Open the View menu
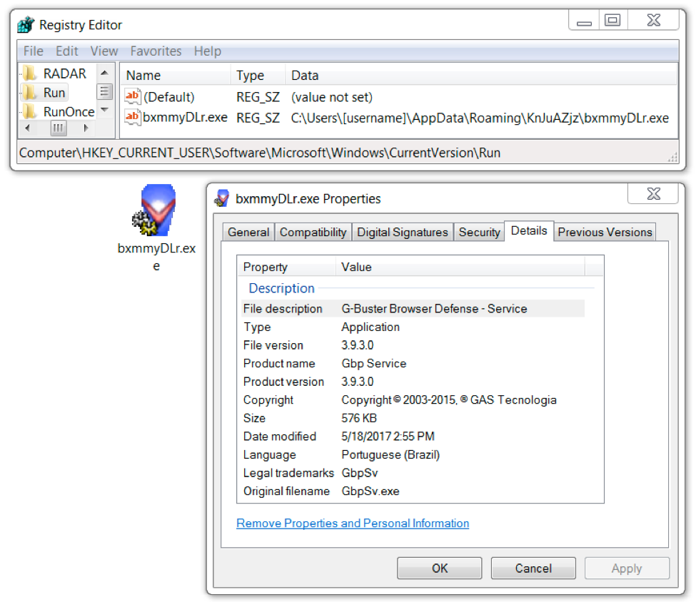The height and width of the screenshot is (602, 696). (x=104, y=51)
